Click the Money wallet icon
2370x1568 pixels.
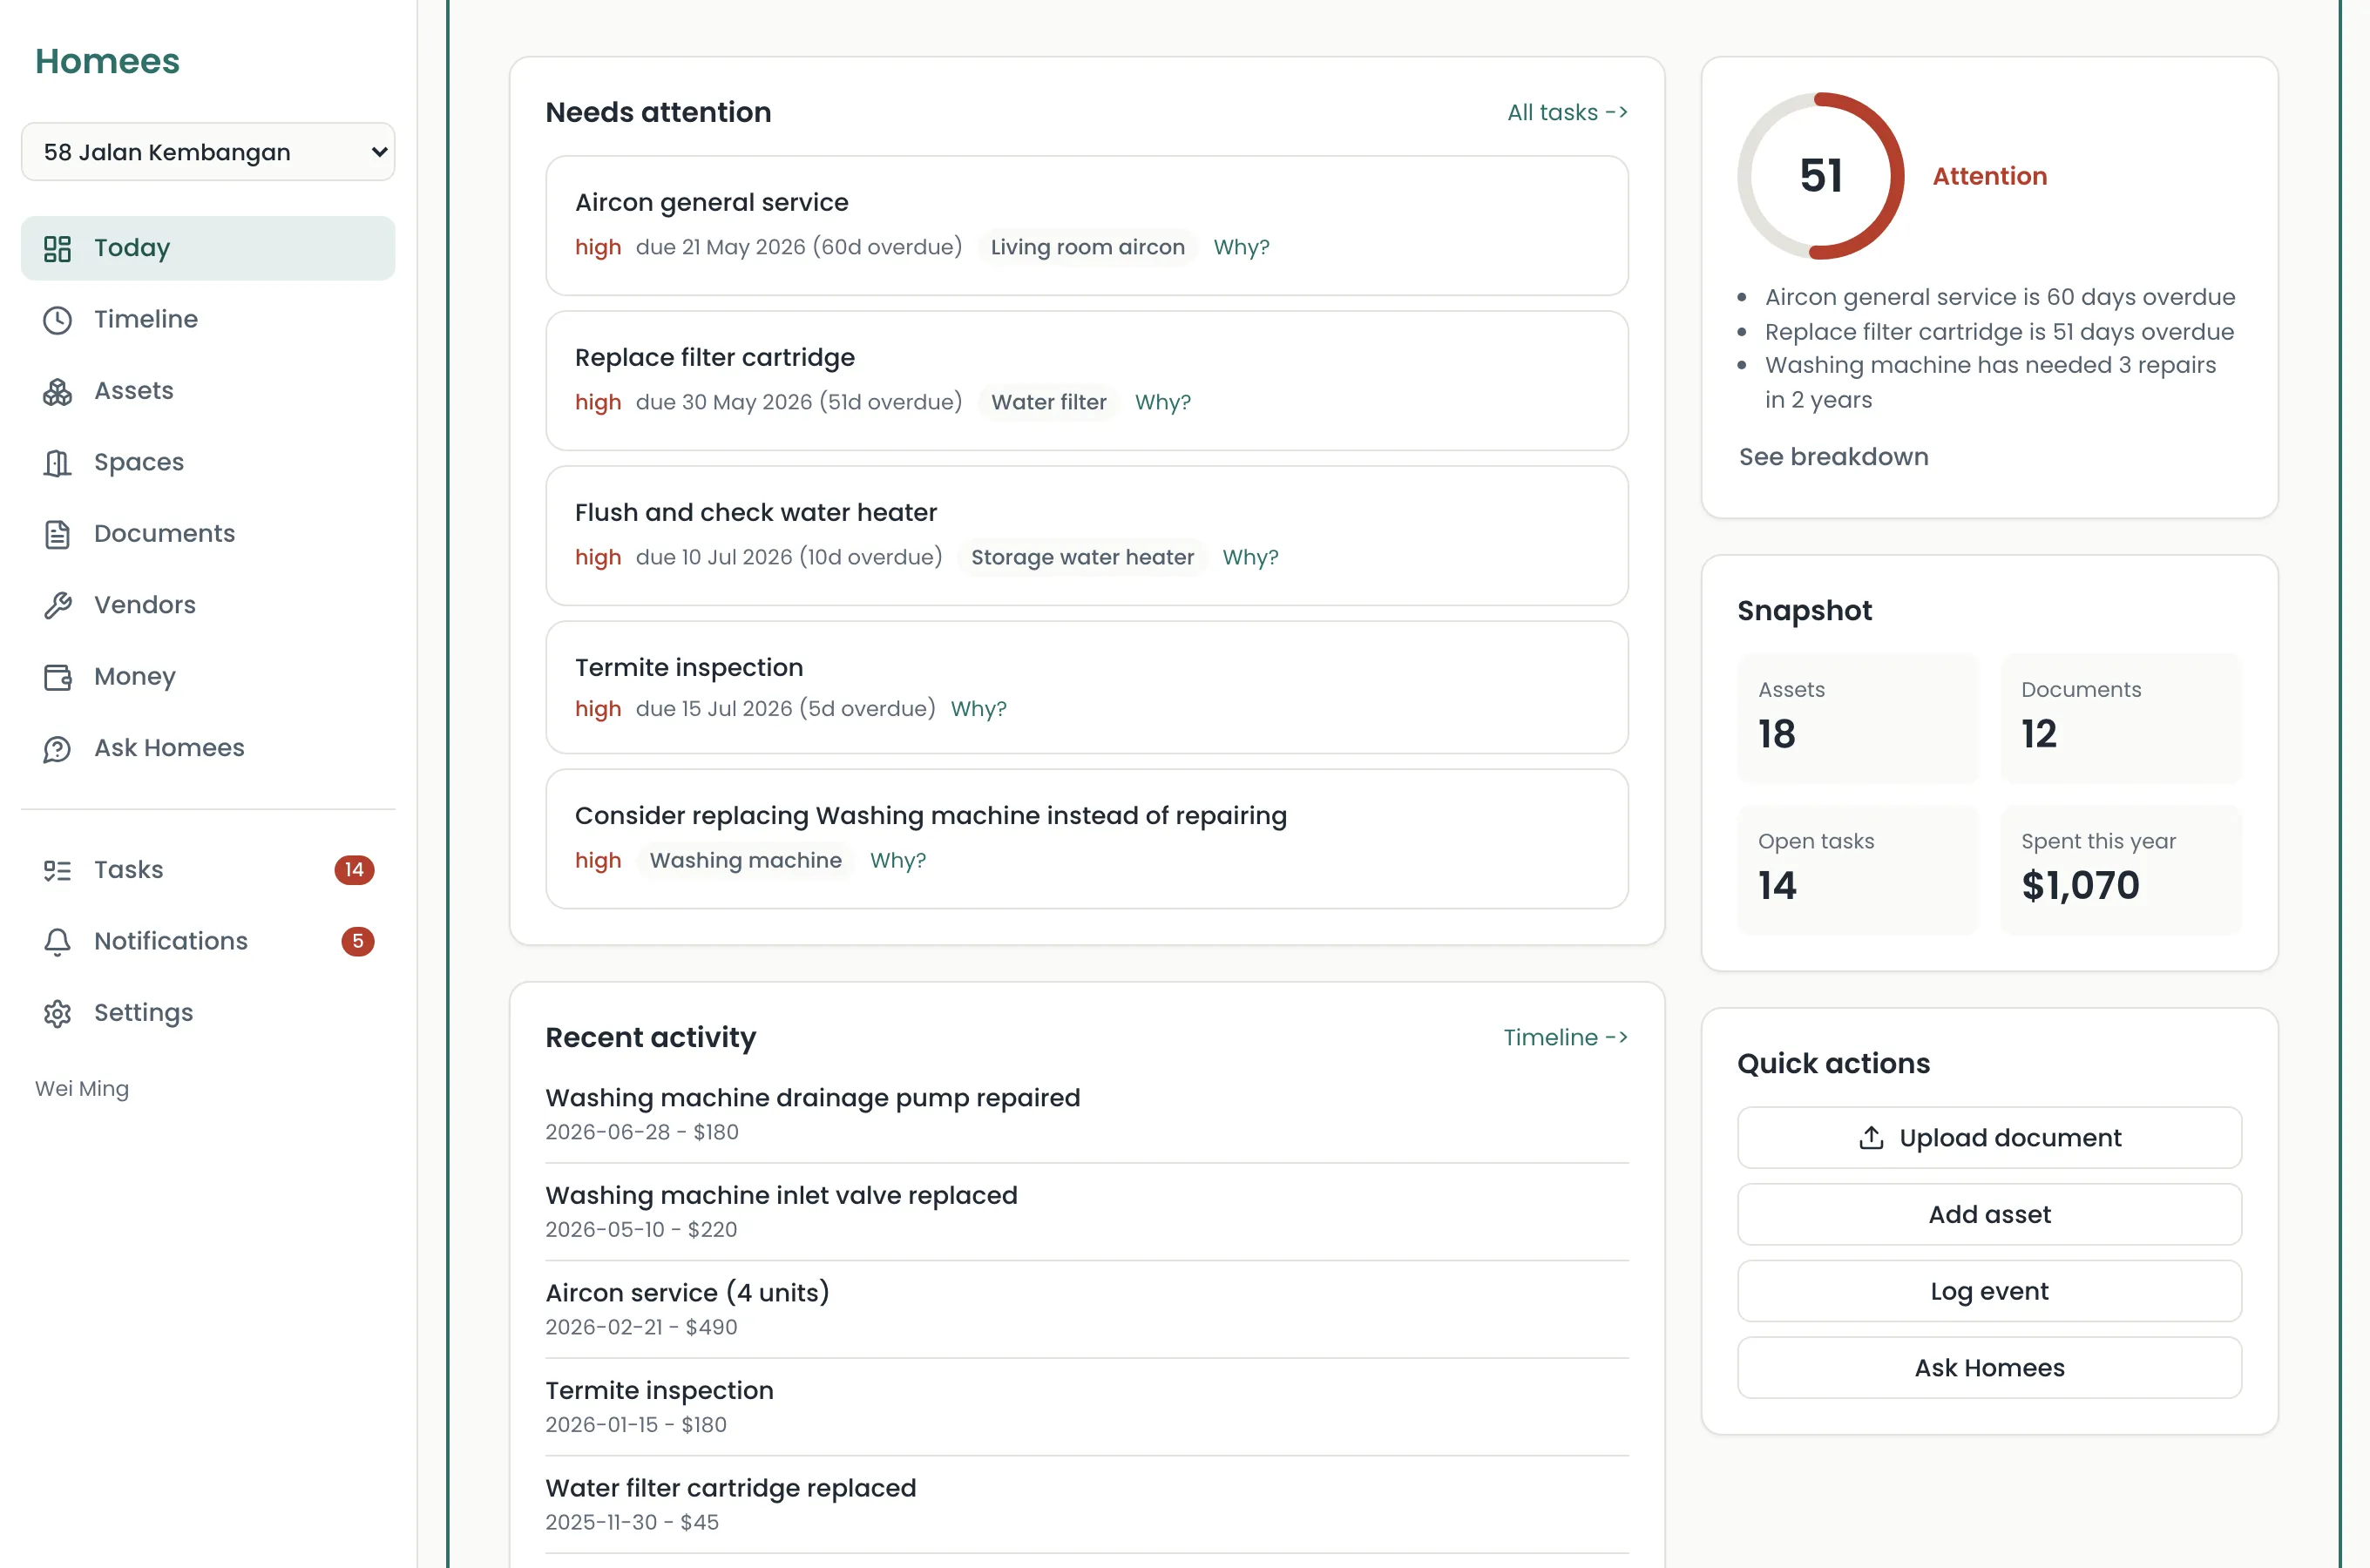coord(57,677)
